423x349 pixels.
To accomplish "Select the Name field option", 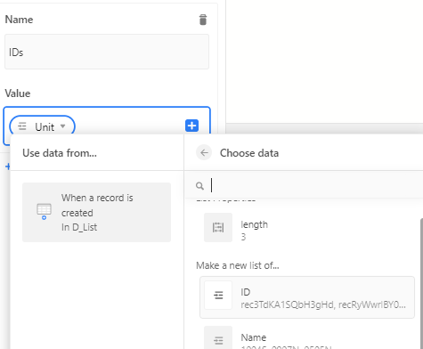I will pos(307,337).
